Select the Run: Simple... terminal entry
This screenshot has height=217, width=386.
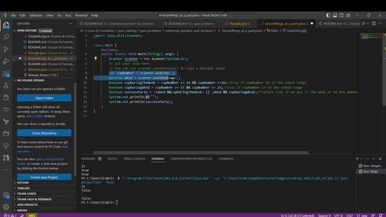[x=370, y=166]
